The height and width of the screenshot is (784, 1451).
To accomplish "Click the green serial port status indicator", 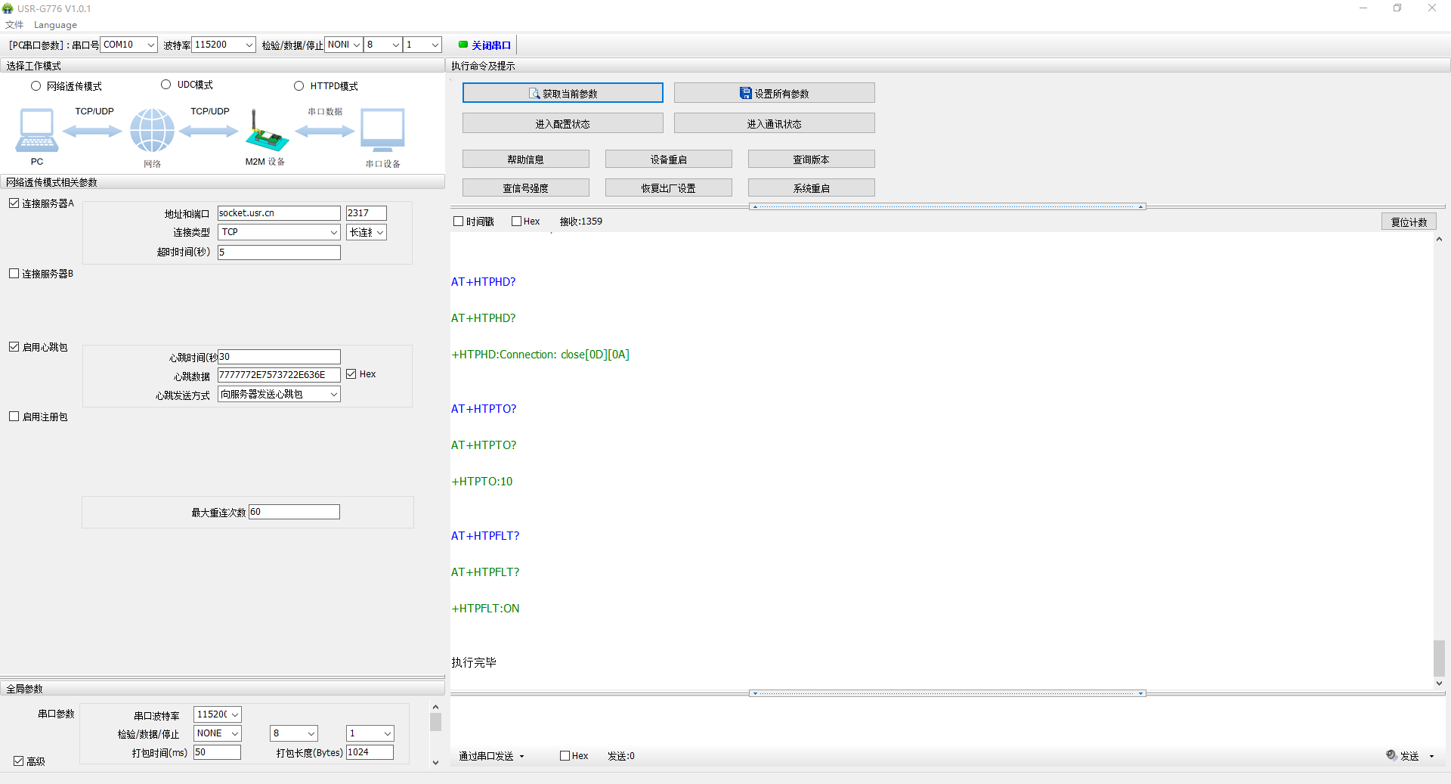I will pos(463,45).
